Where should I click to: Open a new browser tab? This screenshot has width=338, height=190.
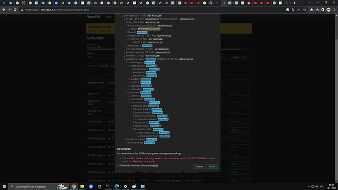(294, 3)
